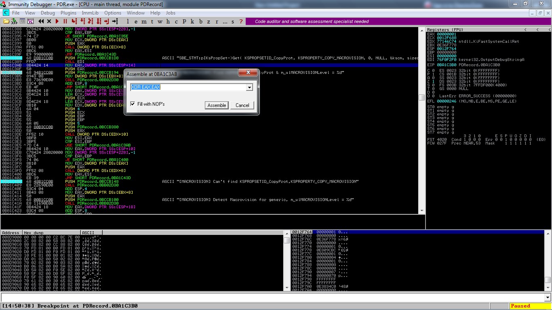Show Patches with the P icon

[185, 21]
